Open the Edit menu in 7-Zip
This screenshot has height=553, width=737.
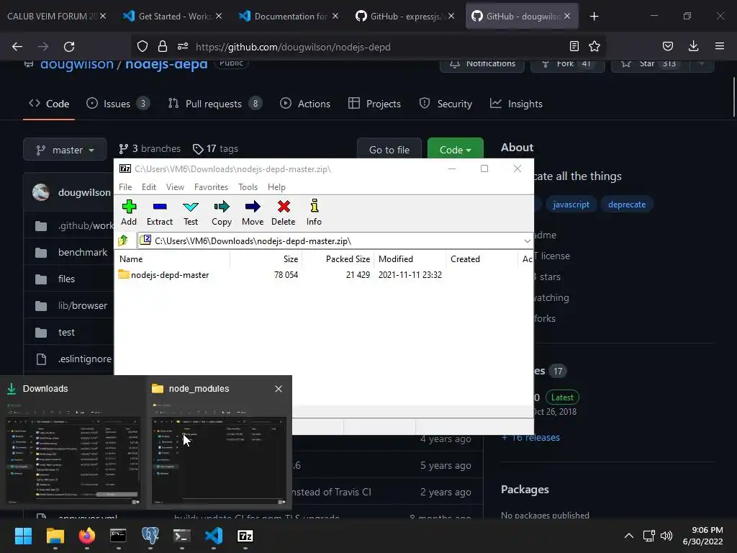point(149,187)
